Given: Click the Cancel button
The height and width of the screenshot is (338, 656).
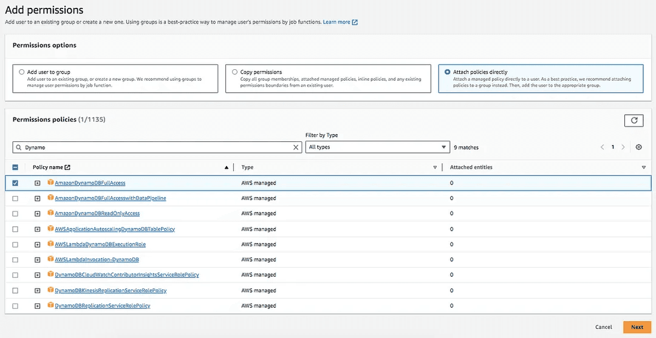Looking at the screenshot, I should tap(603, 327).
